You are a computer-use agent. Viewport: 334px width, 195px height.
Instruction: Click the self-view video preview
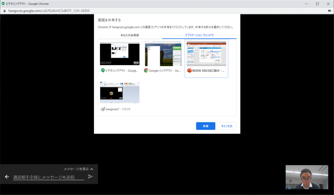[307, 177]
